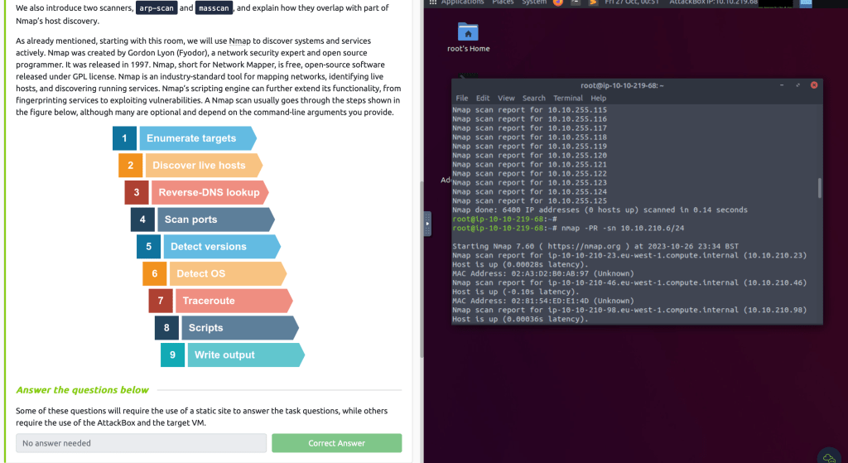
Task: Restore the terminal window size
Action: 798,84
